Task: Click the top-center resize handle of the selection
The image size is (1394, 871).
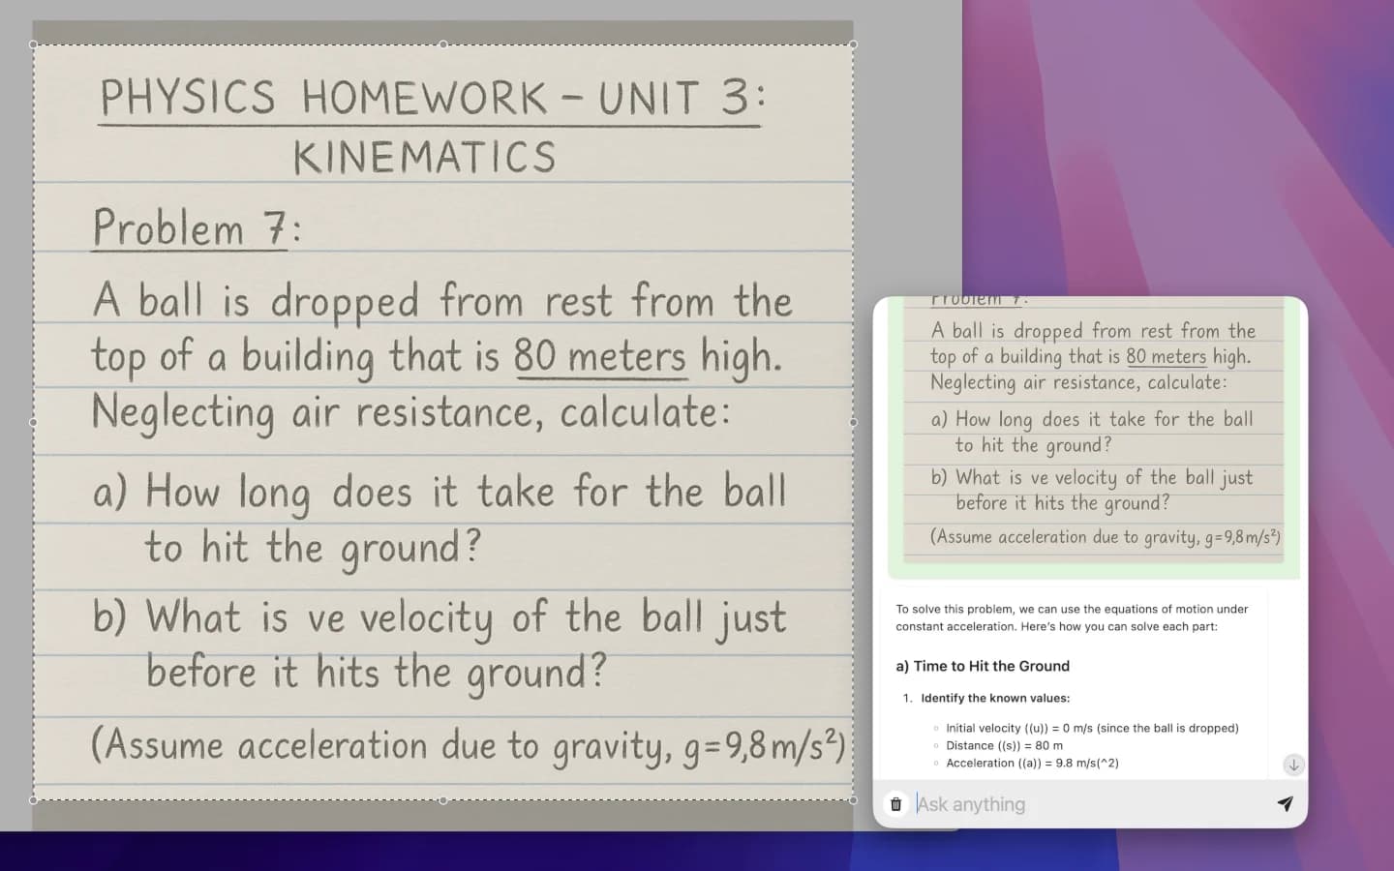Action: coord(443,44)
